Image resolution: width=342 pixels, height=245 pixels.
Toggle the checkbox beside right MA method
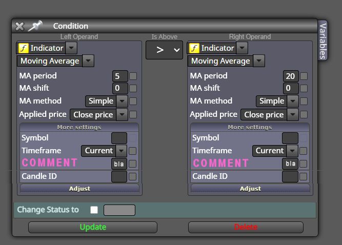point(304,101)
